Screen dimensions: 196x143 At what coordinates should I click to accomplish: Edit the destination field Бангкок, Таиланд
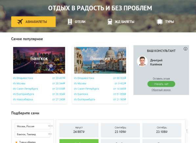pyautogui.click(x=33, y=134)
